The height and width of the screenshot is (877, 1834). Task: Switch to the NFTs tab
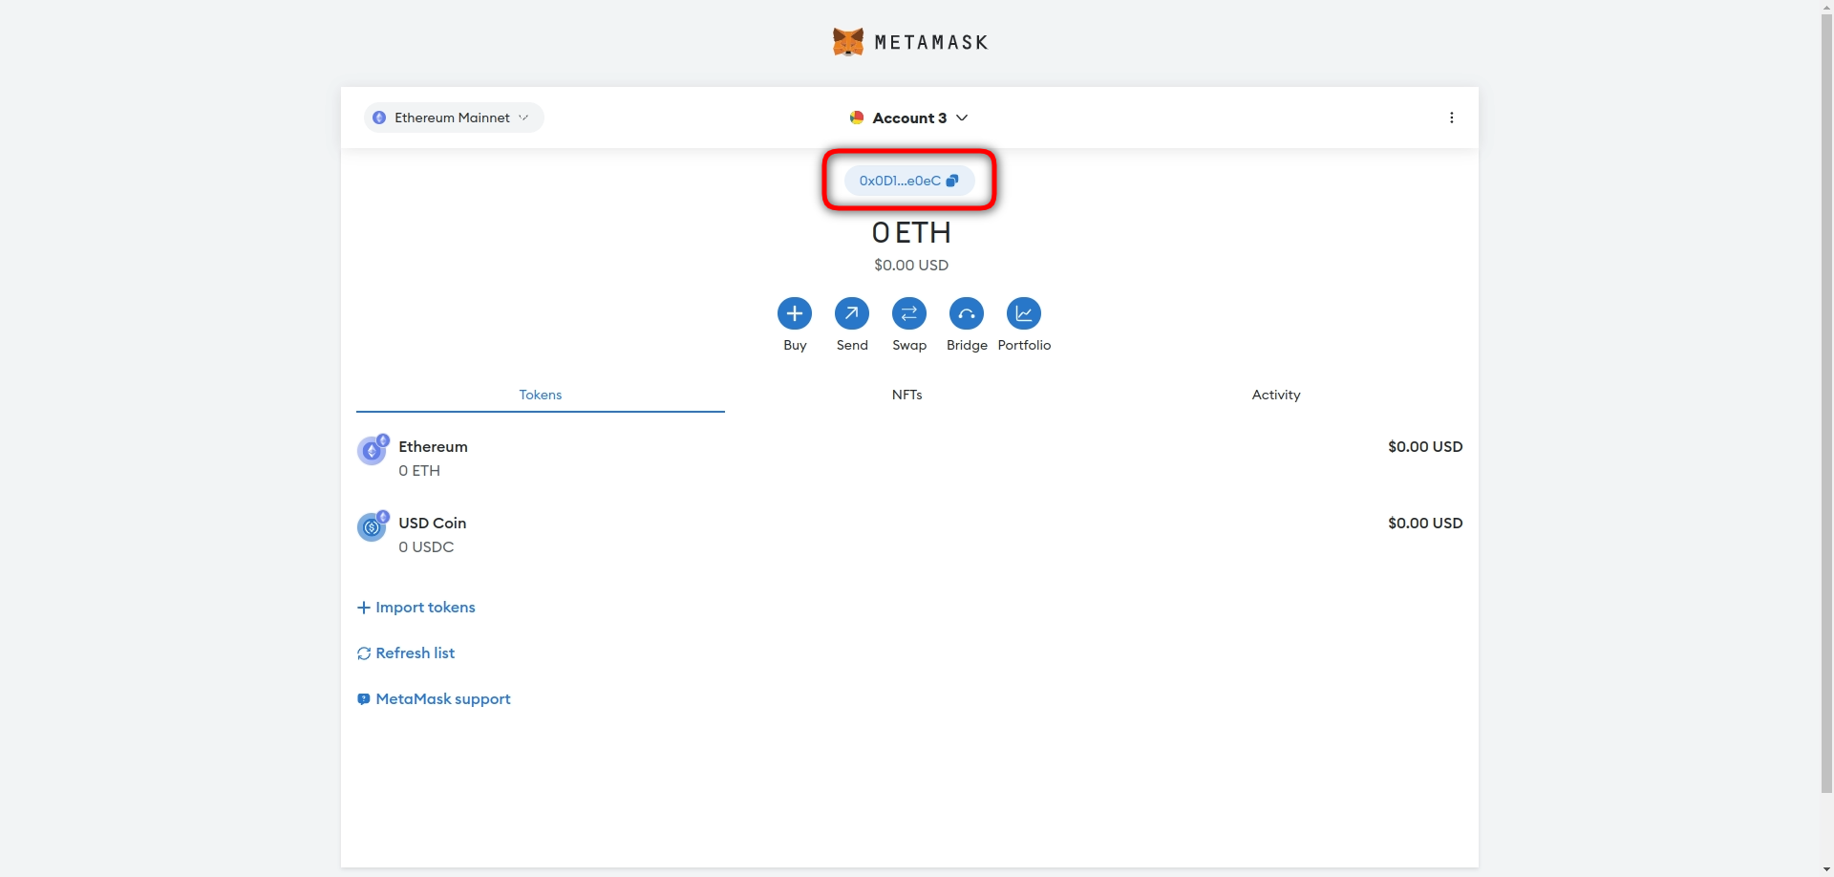point(907,395)
